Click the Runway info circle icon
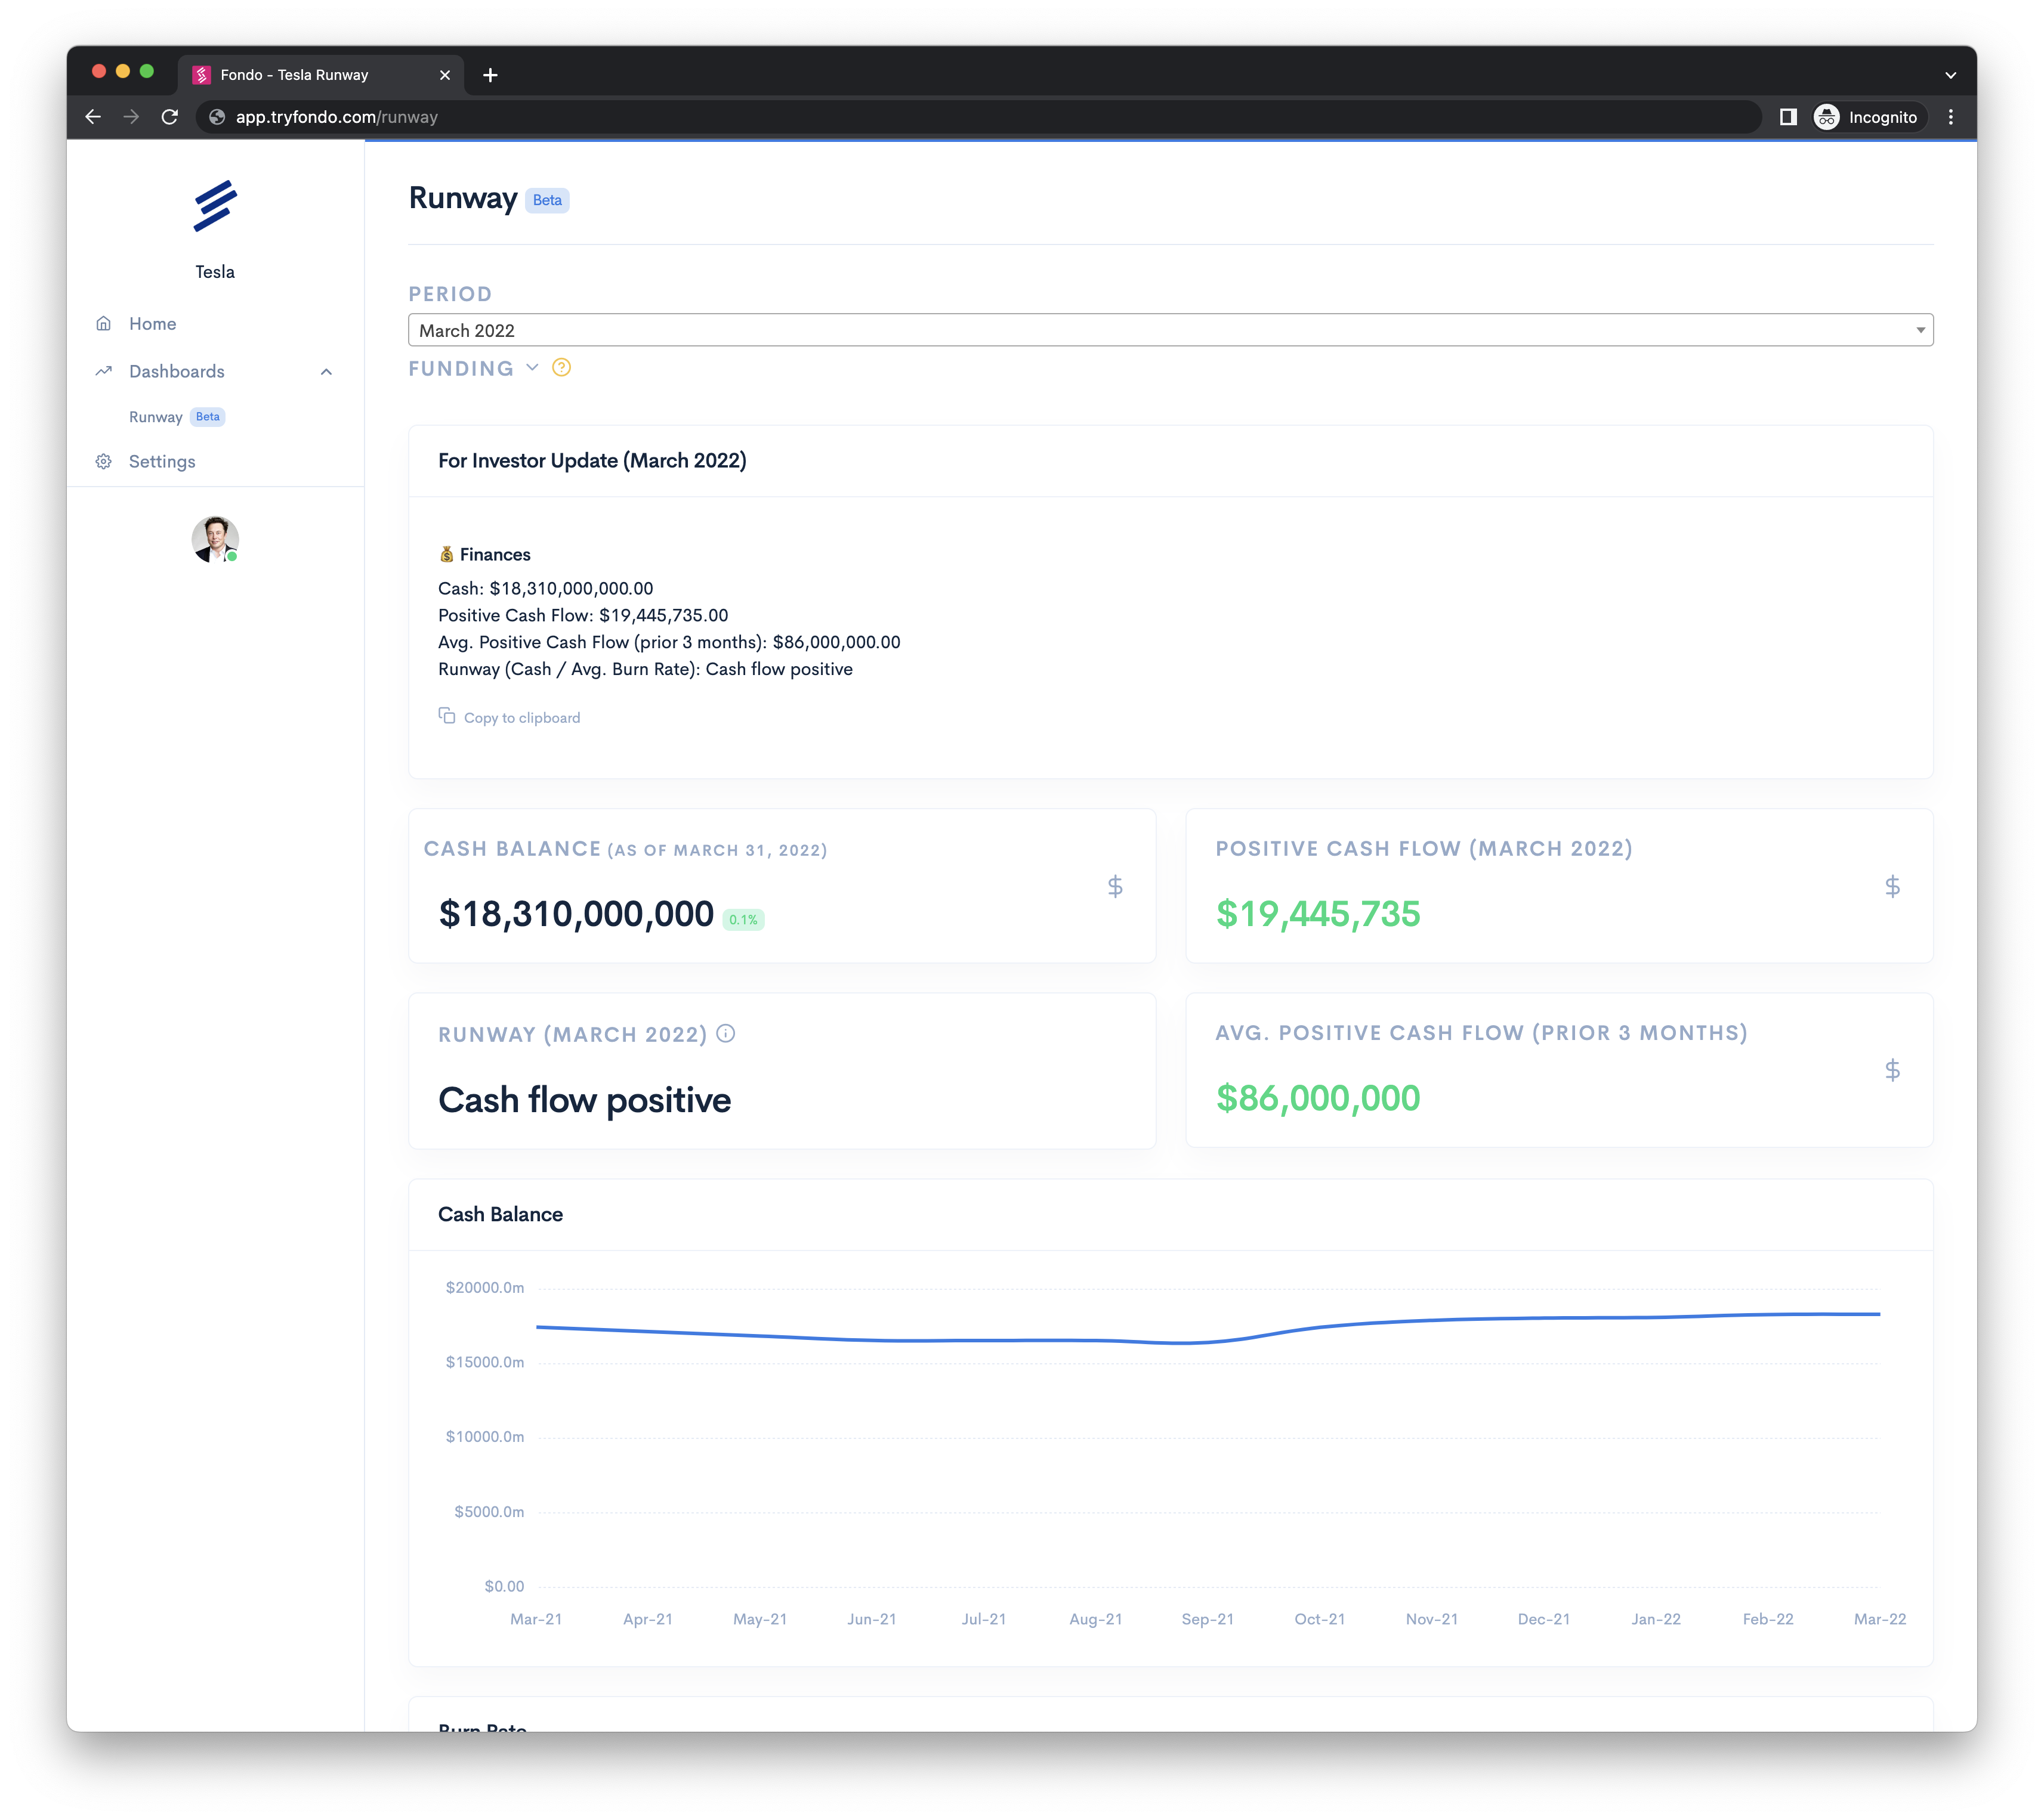 726,1034
